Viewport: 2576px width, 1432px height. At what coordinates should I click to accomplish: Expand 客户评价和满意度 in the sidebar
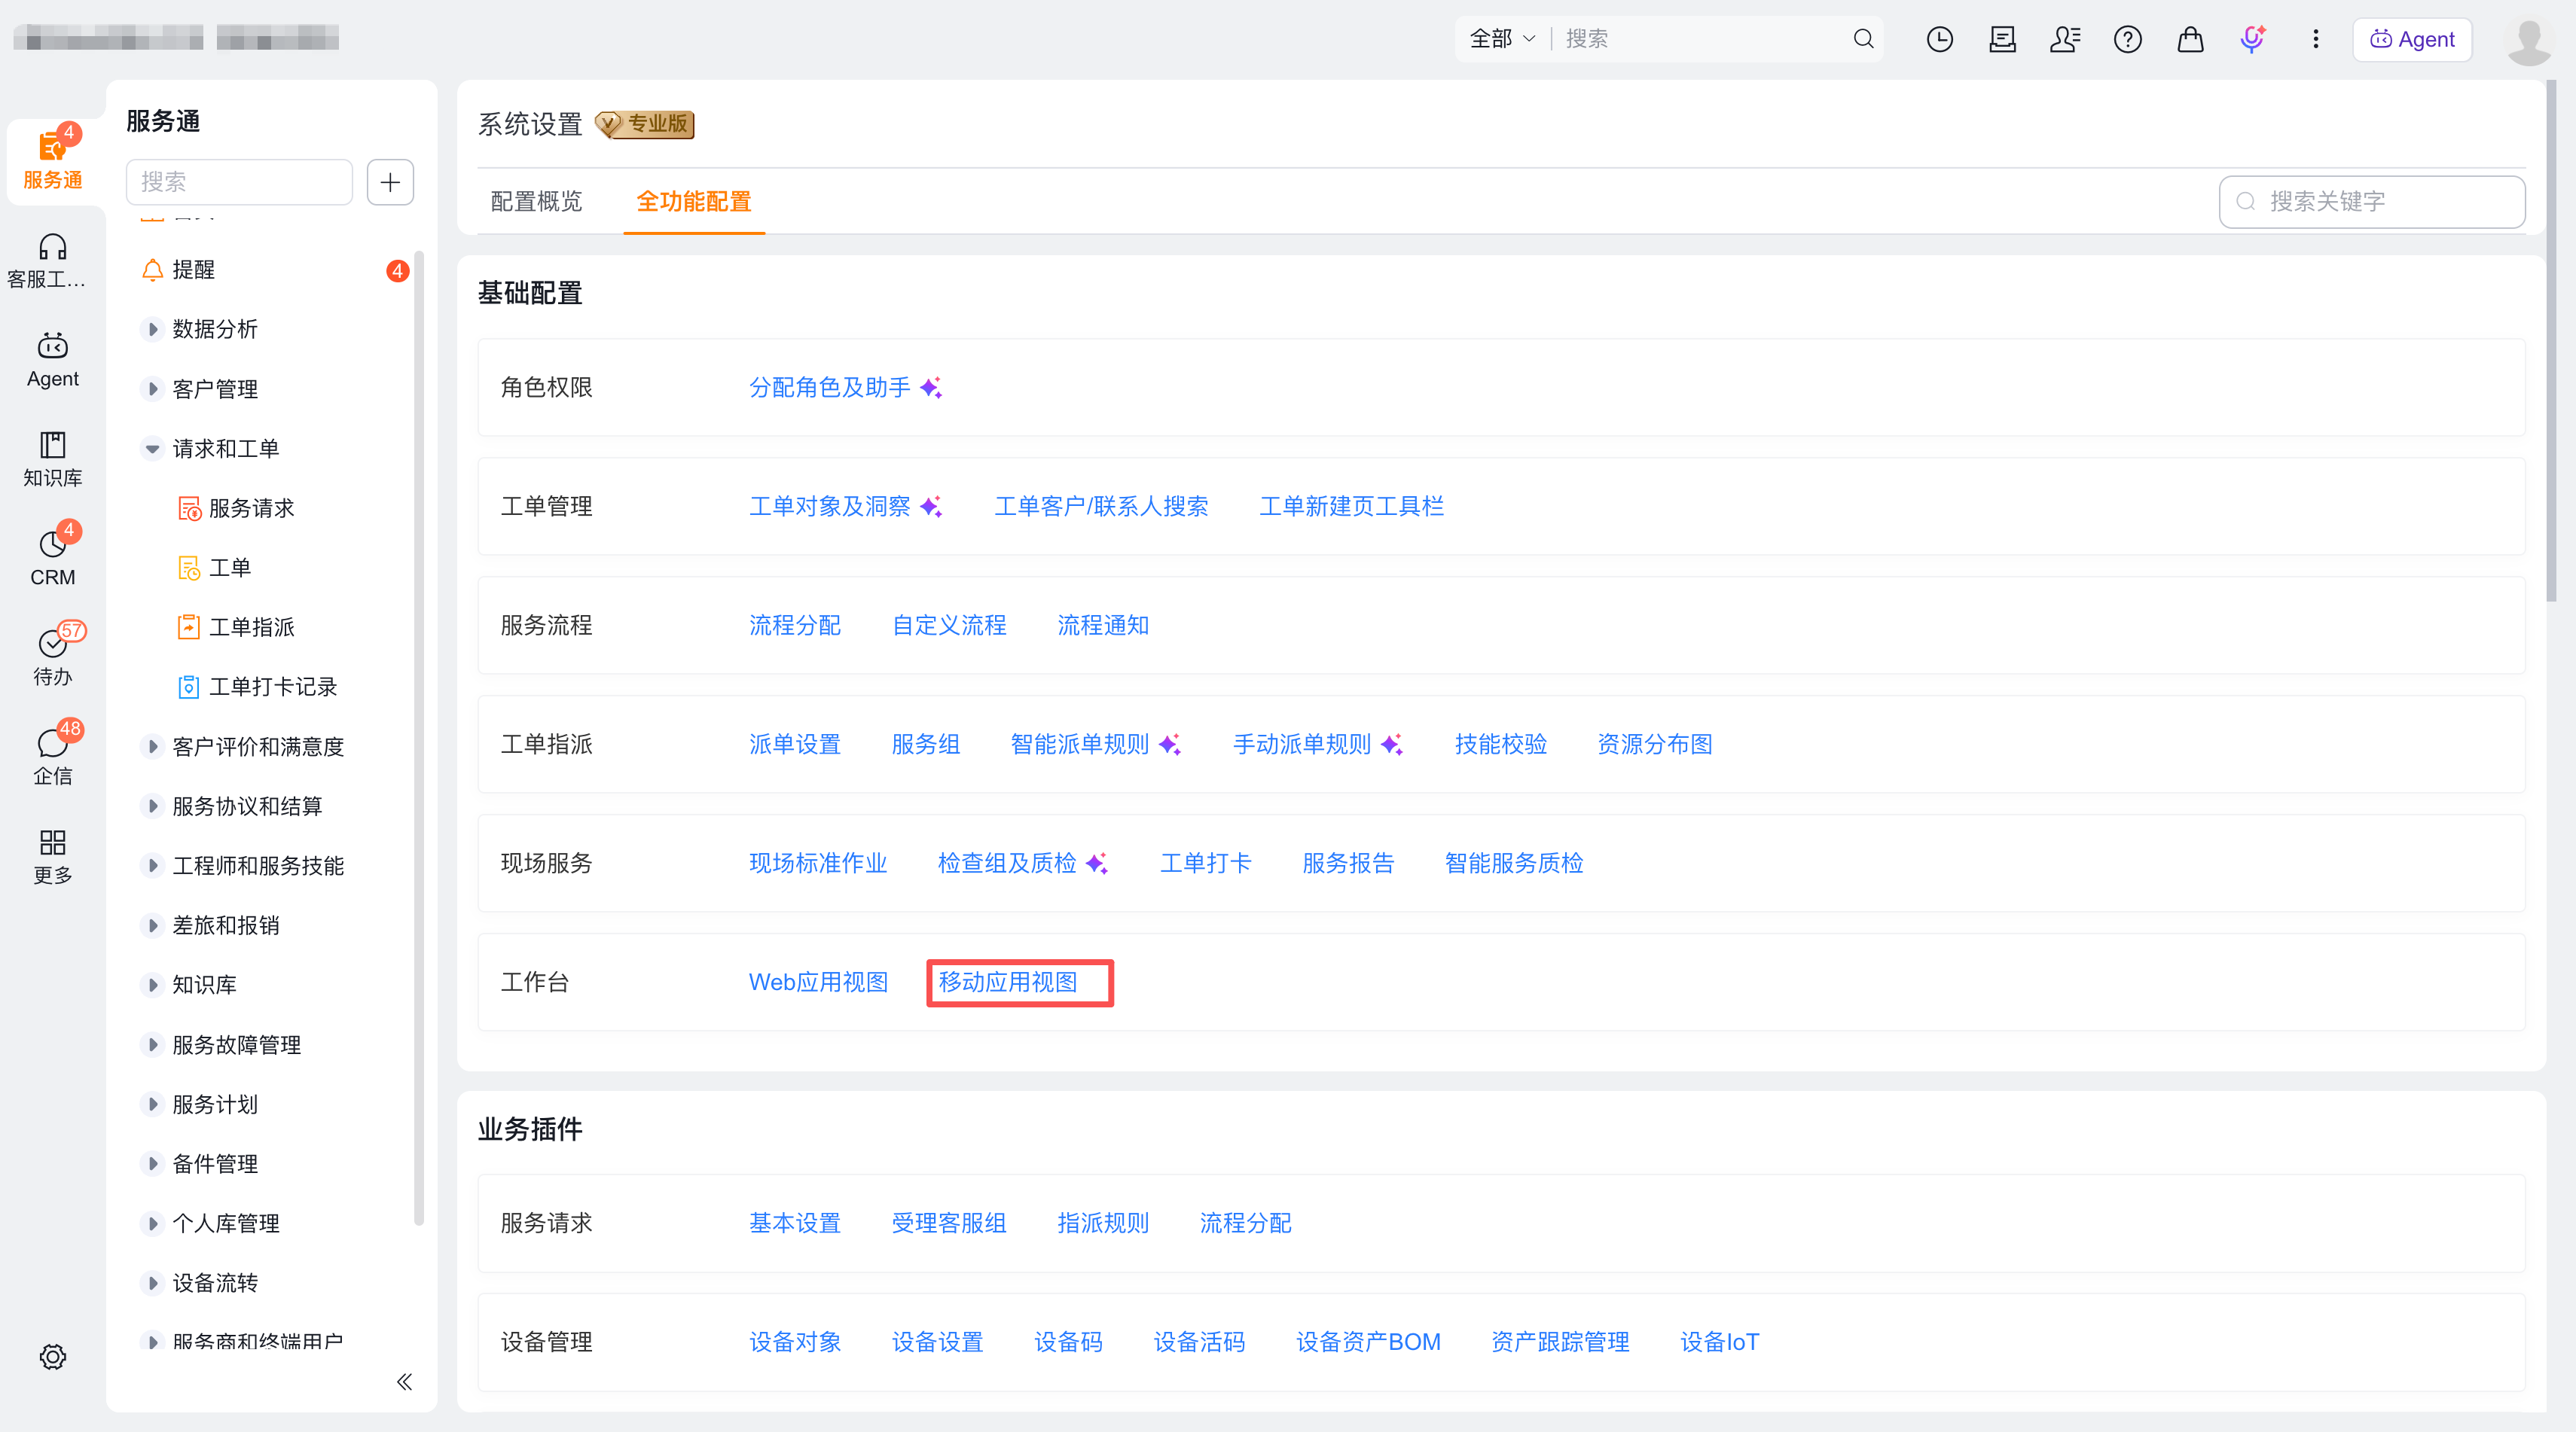152,746
